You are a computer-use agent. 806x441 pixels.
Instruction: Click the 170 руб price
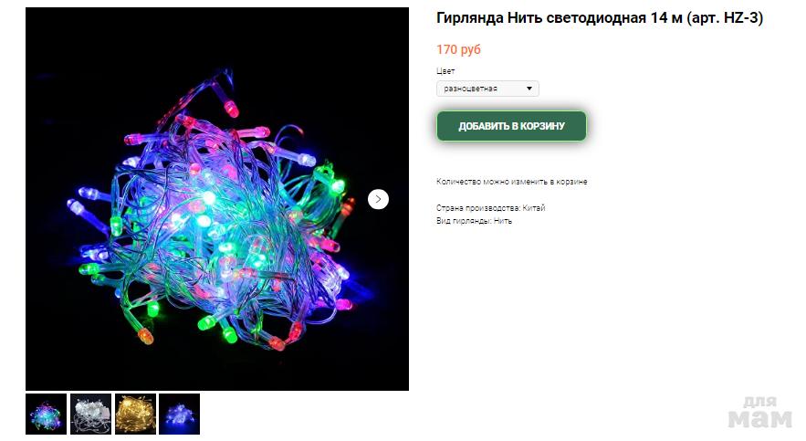(x=458, y=49)
